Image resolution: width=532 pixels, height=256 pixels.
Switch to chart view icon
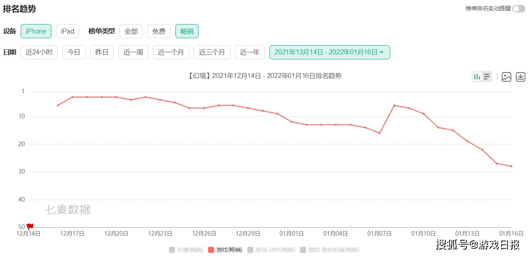pyautogui.click(x=477, y=77)
